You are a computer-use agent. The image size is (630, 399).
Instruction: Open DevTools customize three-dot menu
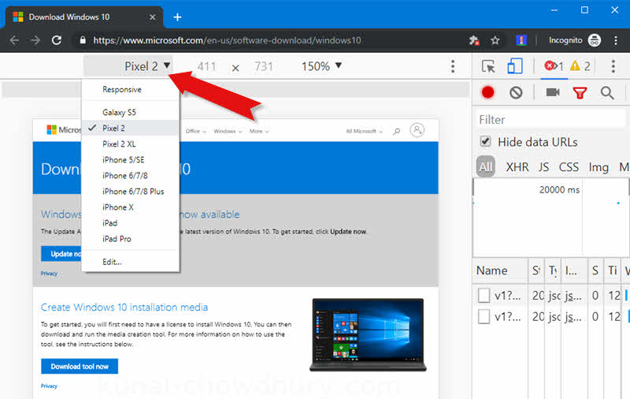[x=613, y=66]
